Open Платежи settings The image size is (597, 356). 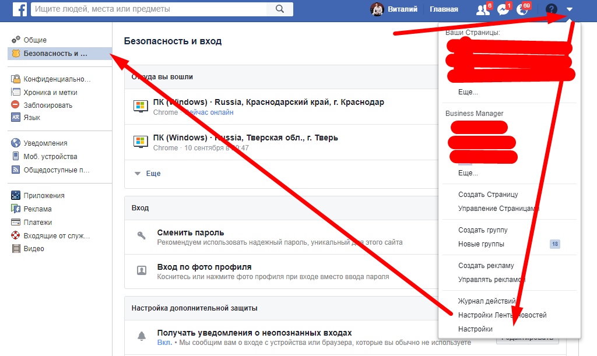coord(38,222)
